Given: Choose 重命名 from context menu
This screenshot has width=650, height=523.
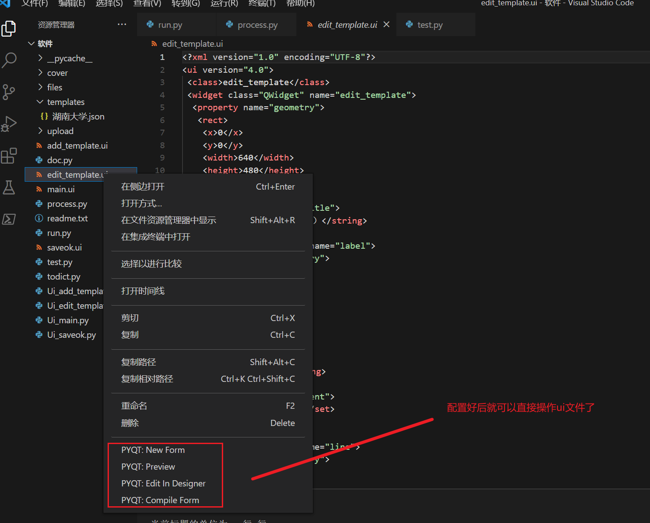Looking at the screenshot, I should 208,406.
